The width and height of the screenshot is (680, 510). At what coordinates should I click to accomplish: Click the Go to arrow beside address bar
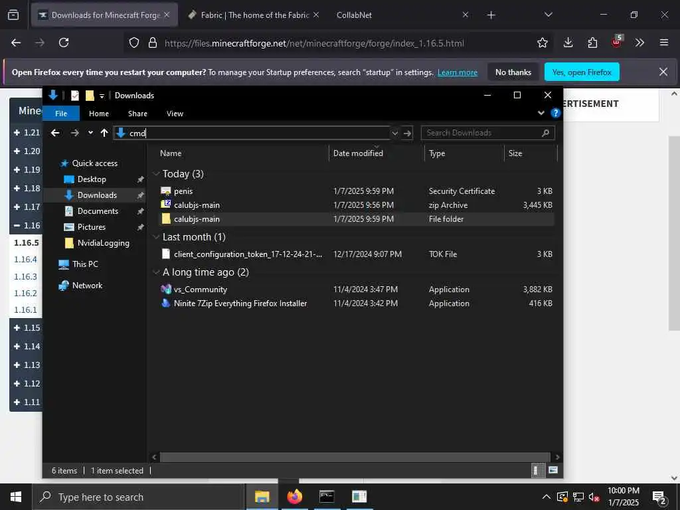tap(407, 133)
